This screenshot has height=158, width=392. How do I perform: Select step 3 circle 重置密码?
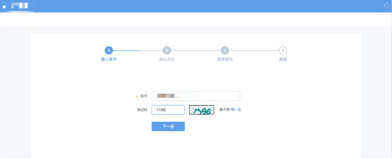point(225,51)
